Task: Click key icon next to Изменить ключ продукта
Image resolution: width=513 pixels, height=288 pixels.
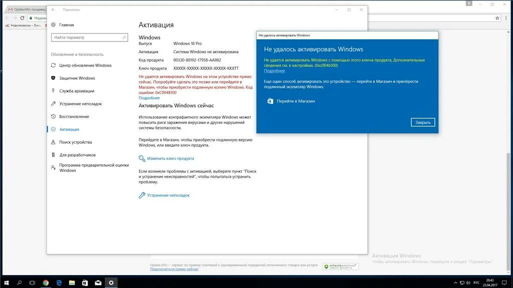Action: coord(142,158)
